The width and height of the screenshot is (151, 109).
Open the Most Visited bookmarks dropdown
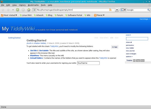9,15
